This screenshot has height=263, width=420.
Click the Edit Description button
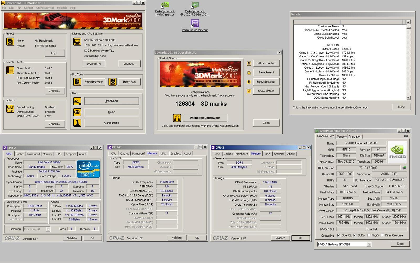tap(266, 63)
